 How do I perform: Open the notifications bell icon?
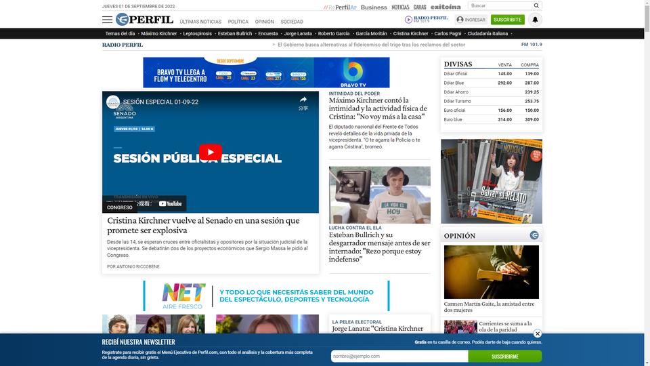pyautogui.click(x=535, y=20)
